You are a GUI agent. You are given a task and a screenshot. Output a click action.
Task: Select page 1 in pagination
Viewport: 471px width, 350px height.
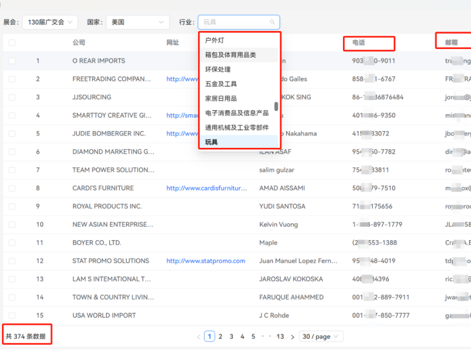pos(210,336)
